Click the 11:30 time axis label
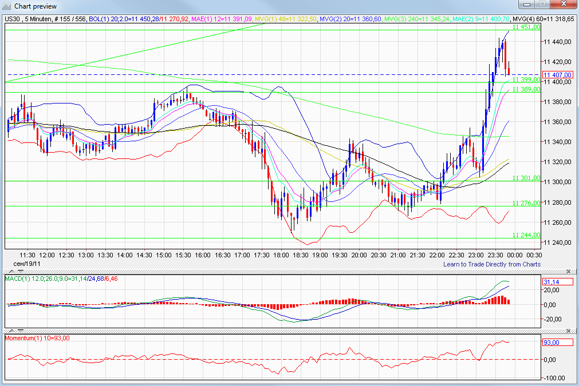The width and height of the screenshot is (579, 386). (27, 255)
